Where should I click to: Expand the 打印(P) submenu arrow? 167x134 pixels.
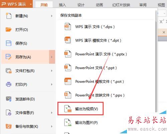click(52, 85)
